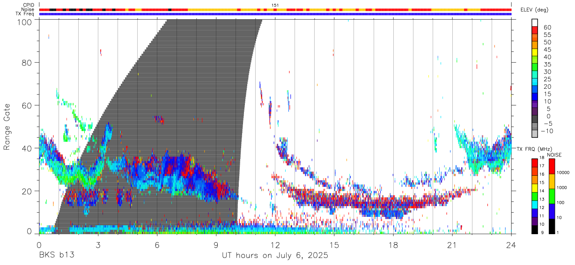The image size is (575, 265).
Task: Pick the black bottom swatch of TX FRQ legend
Action: [x=535, y=229]
